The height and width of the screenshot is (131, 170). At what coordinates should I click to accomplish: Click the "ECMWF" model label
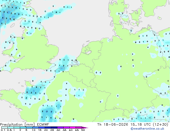(43, 125)
